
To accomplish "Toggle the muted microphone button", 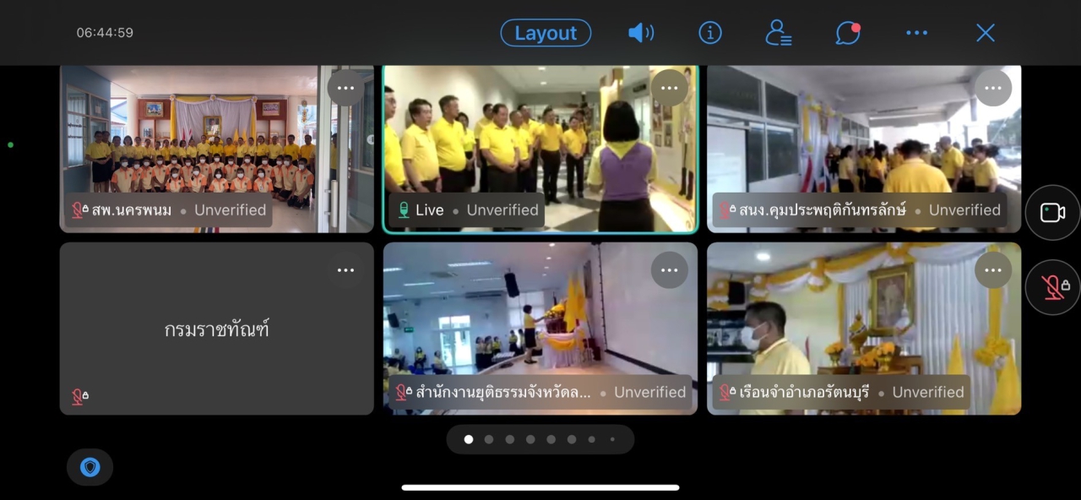I will coord(1052,287).
